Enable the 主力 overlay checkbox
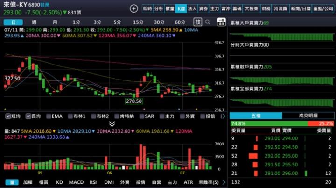Viewport: 336px width, 188px height. click(162, 116)
